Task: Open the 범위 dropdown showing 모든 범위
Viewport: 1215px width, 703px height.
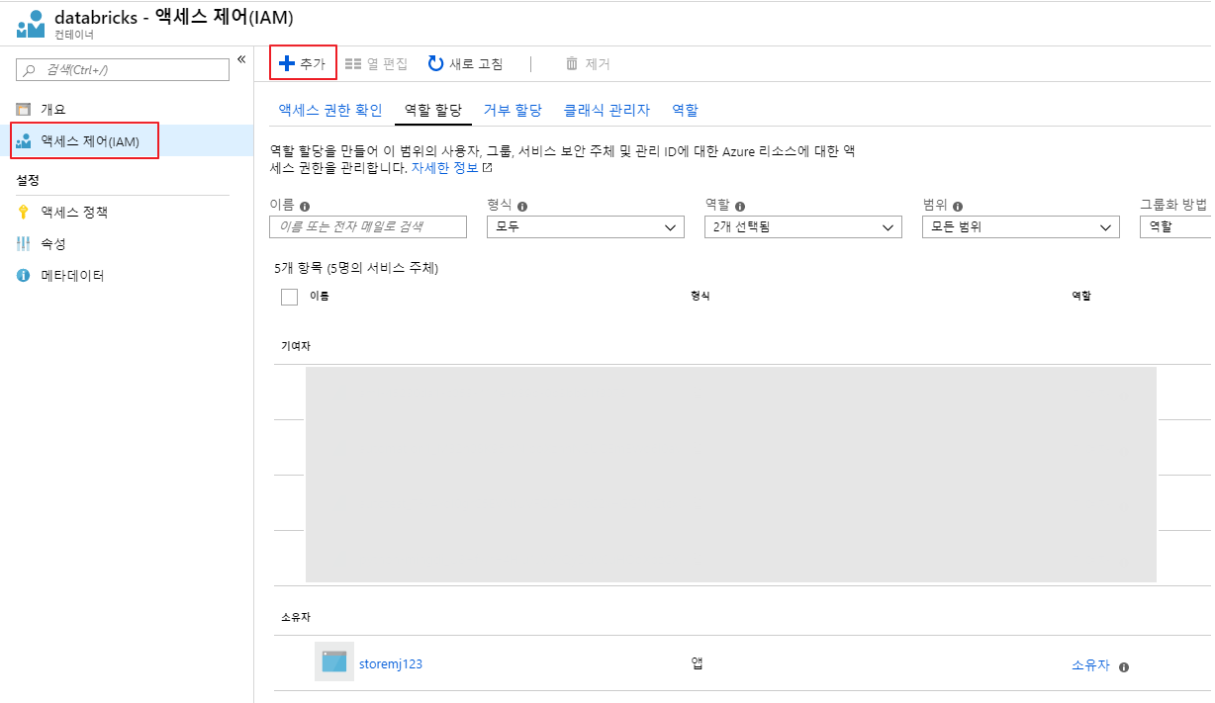Action: click(1019, 226)
